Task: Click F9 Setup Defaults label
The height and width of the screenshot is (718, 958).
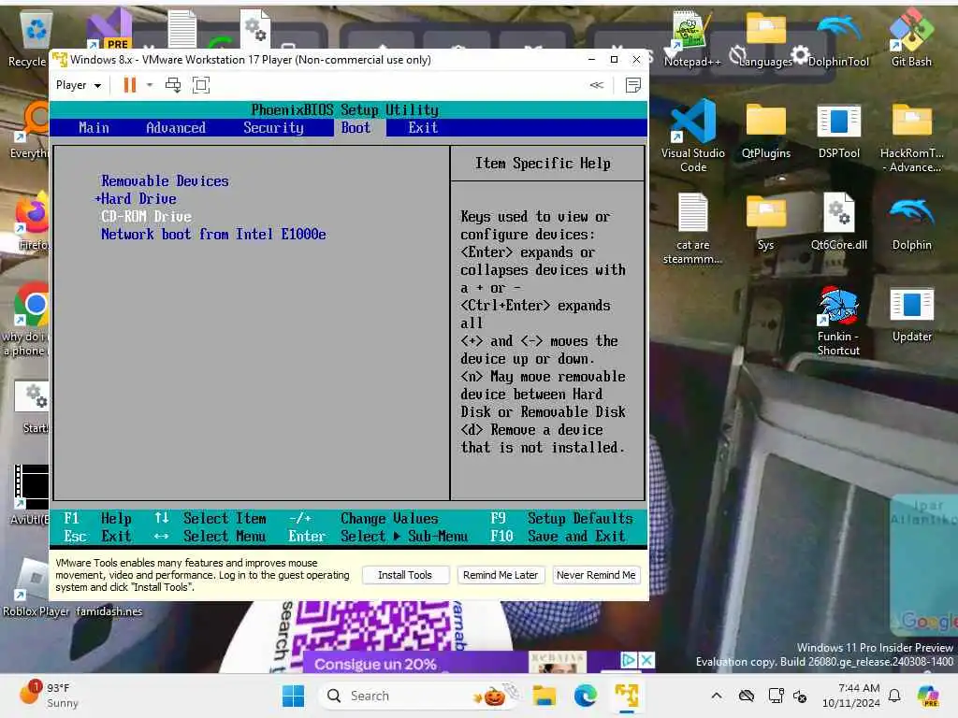Action: (x=561, y=518)
